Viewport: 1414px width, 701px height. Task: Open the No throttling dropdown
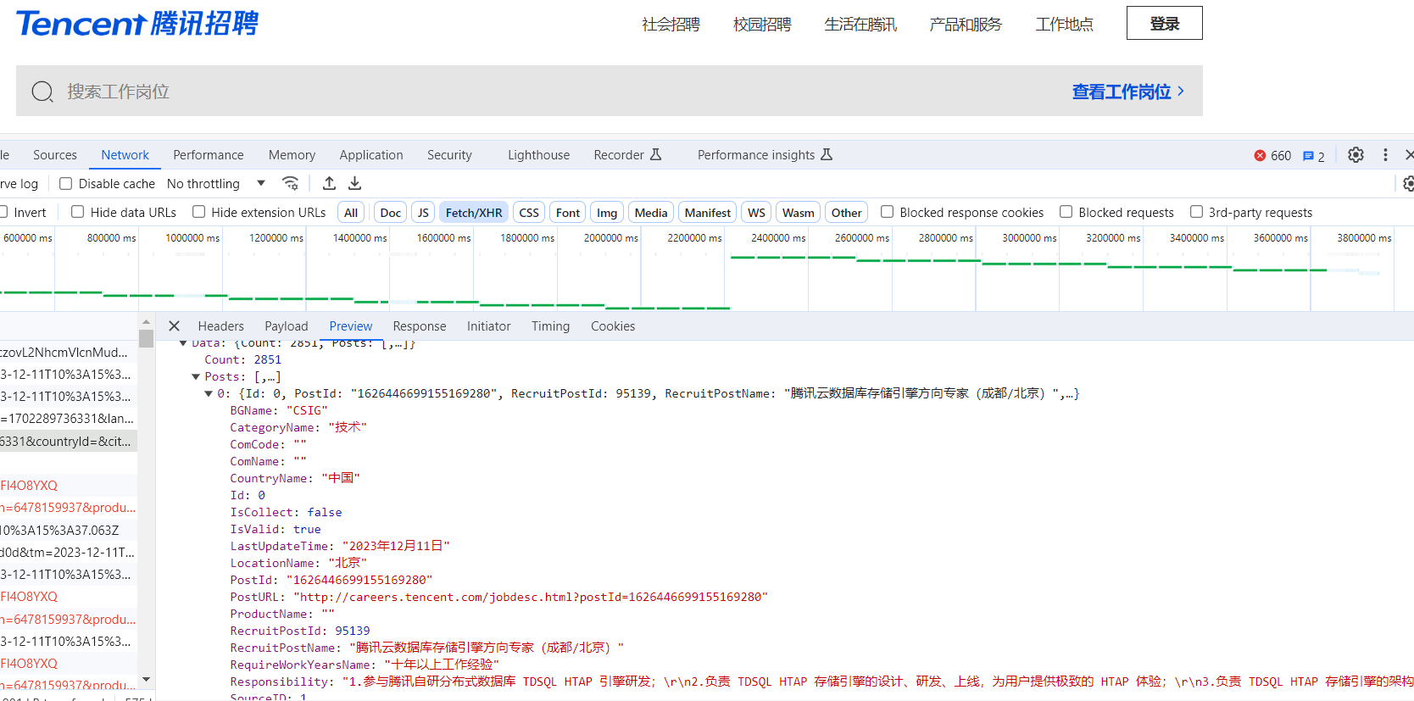click(x=216, y=184)
